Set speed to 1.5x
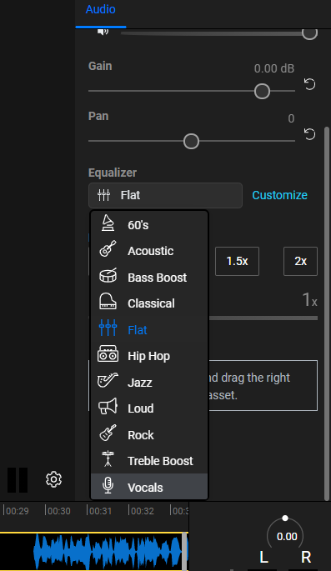 pos(237,261)
